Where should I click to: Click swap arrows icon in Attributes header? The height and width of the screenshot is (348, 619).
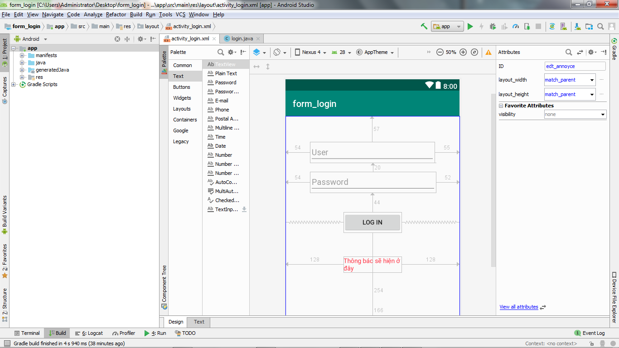[x=580, y=52]
